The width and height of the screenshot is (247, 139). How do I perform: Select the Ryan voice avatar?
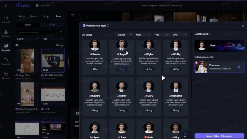point(95,128)
